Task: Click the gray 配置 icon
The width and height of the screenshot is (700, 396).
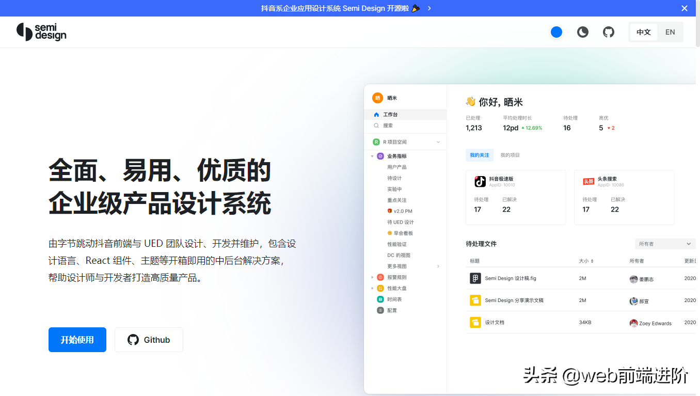Action: [380, 310]
